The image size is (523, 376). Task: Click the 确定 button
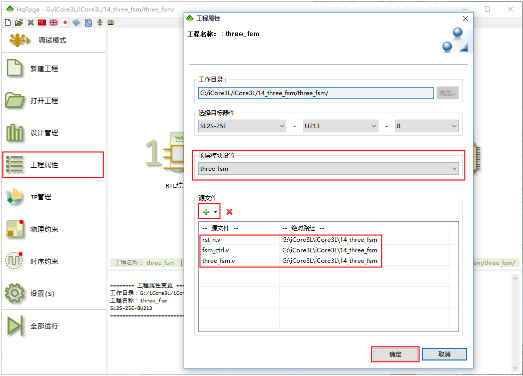(x=395, y=354)
